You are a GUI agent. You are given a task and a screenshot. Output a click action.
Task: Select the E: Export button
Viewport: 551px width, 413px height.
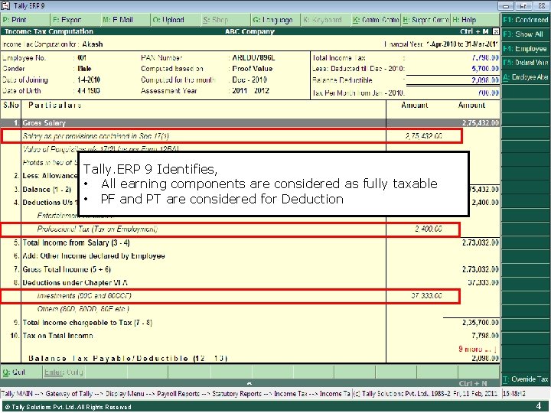75,20
